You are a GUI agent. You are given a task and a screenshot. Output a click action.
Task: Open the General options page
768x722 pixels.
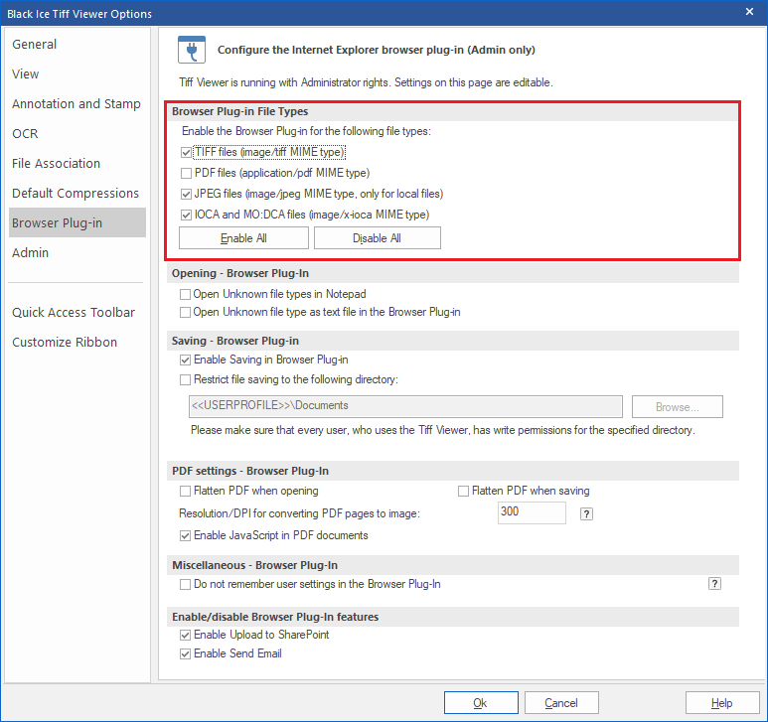tap(35, 44)
